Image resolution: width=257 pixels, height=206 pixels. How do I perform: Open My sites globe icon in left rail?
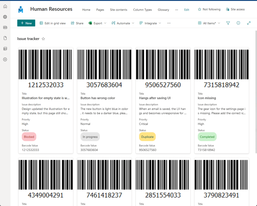click(x=5, y=17)
